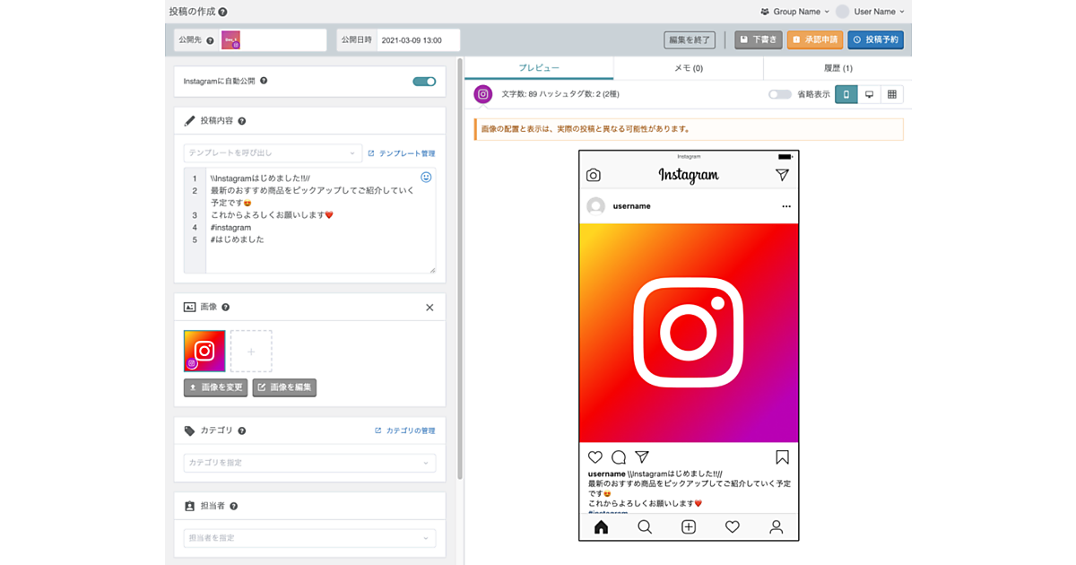Click search icon in preview bottom bar
The image size is (1076, 565).
click(645, 527)
